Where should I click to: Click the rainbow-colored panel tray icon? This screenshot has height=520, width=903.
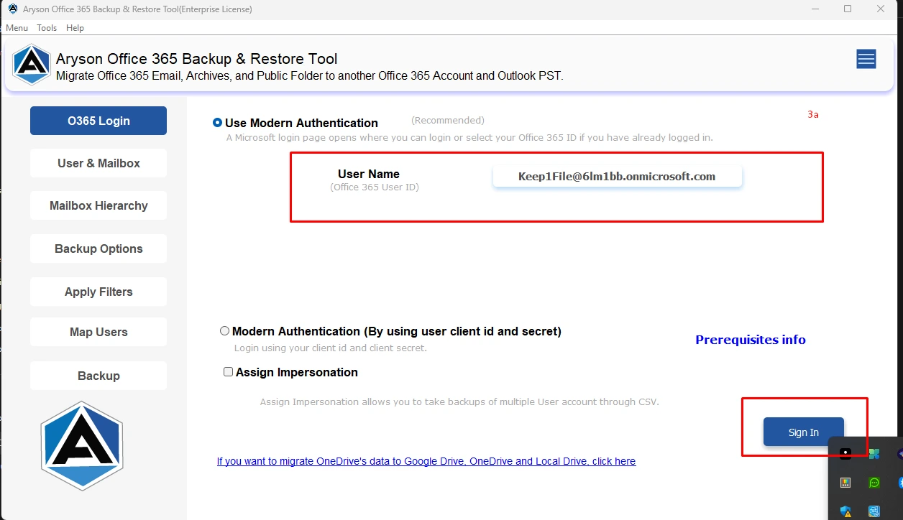(845, 483)
